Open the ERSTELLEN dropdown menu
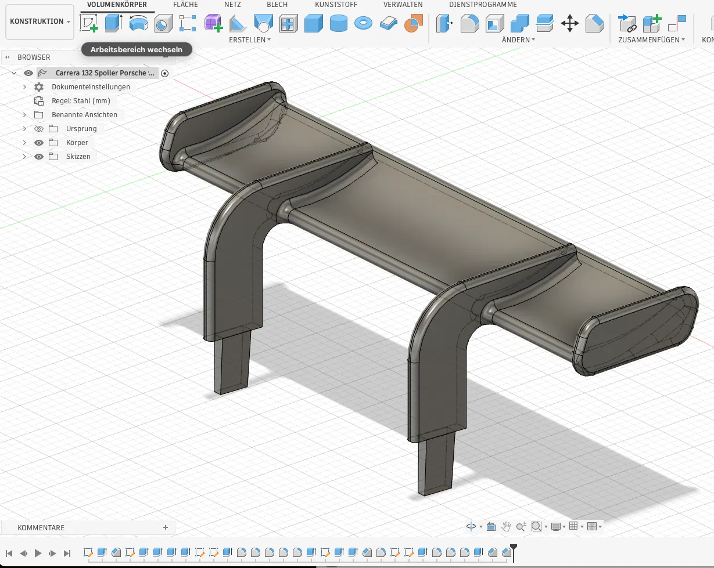This screenshot has width=714, height=568. tap(250, 40)
